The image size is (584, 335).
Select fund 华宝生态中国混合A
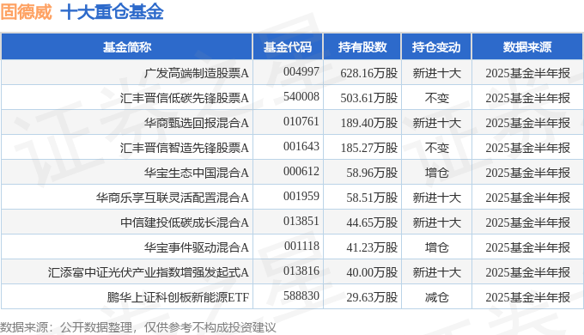coord(197,173)
